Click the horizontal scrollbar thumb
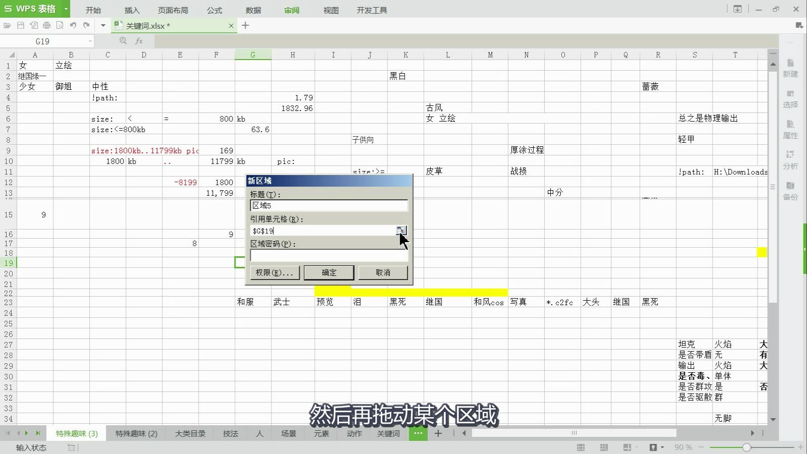 point(574,433)
